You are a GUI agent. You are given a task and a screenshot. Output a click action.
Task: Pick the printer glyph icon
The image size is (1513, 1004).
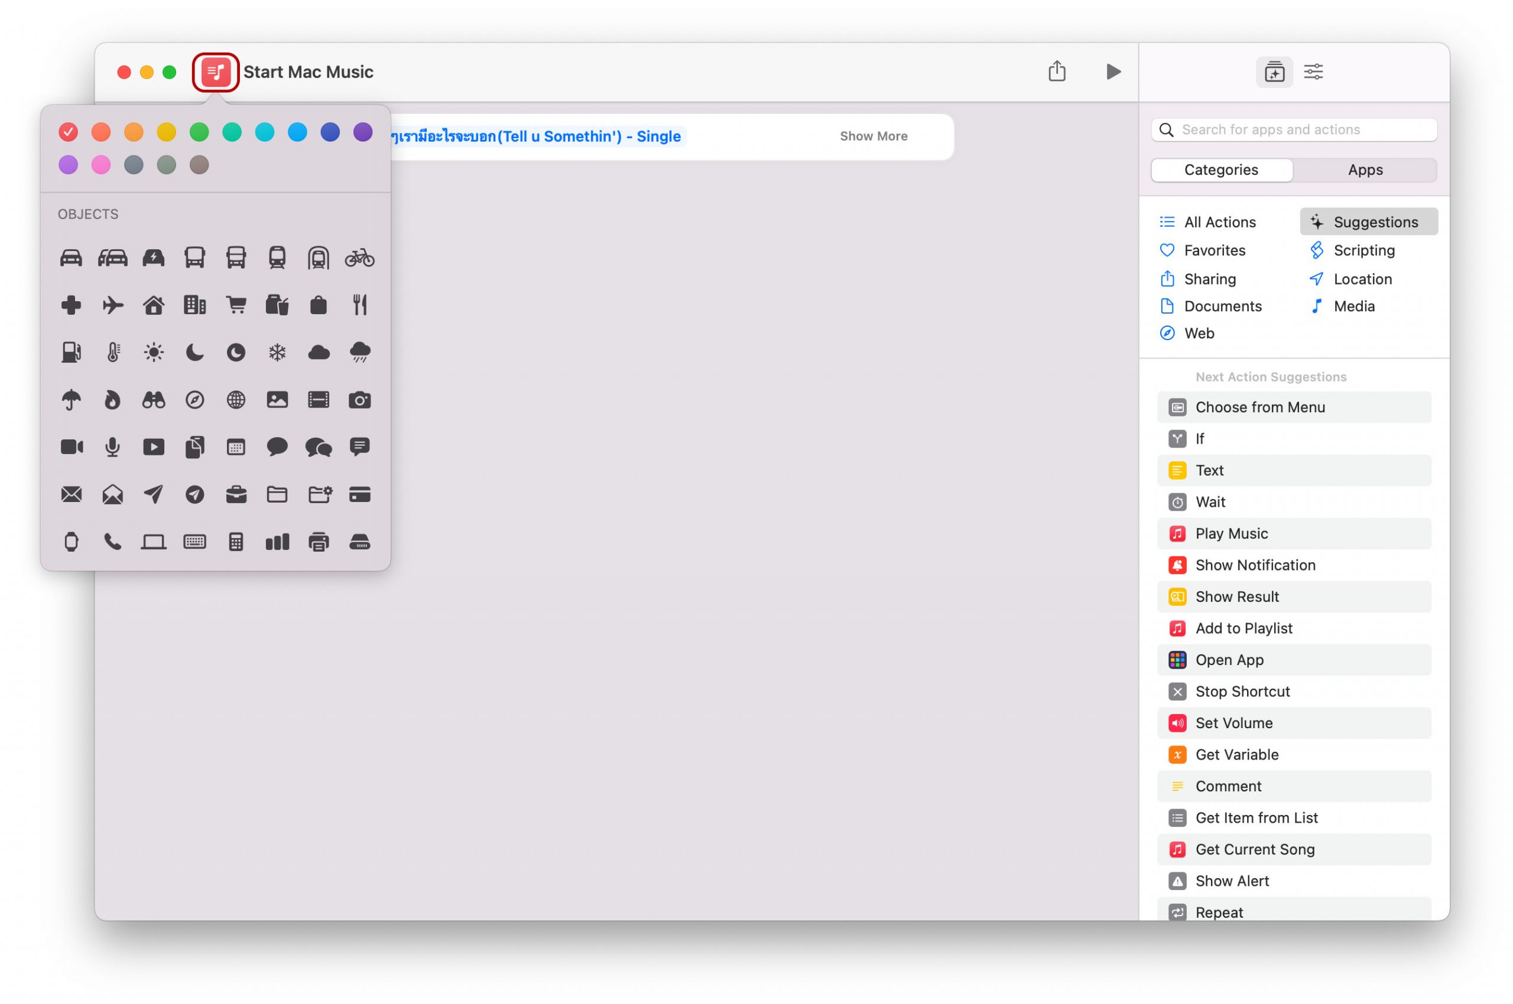[319, 542]
